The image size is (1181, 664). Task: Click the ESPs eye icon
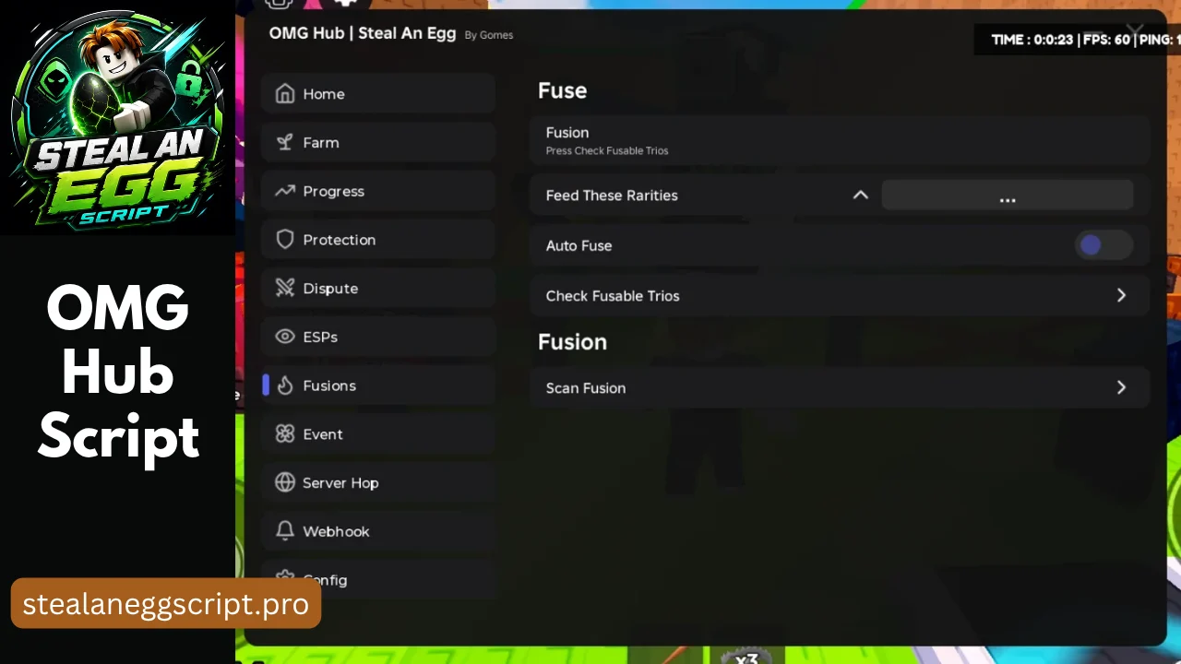285,337
